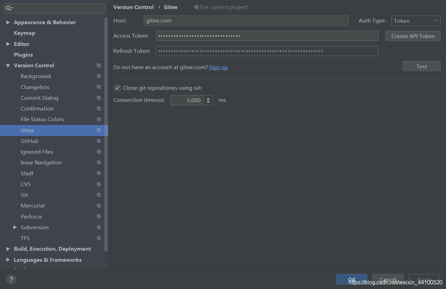The width and height of the screenshot is (446, 289).
Task: Open the Ignored Files settings page
Action: click(x=37, y=152)
